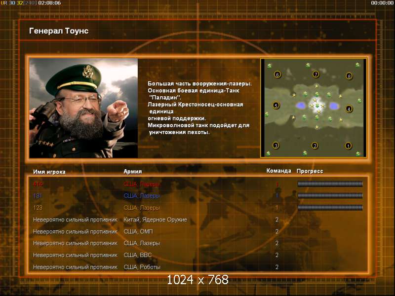The width and height of the screenshot is (395, 296).
Task: Click the 'Генерал Тоунс' title
Action: (x=59, y=31)
